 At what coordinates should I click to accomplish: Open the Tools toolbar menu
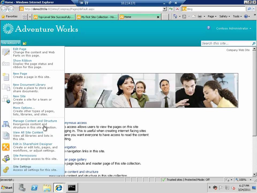point(237,16)
